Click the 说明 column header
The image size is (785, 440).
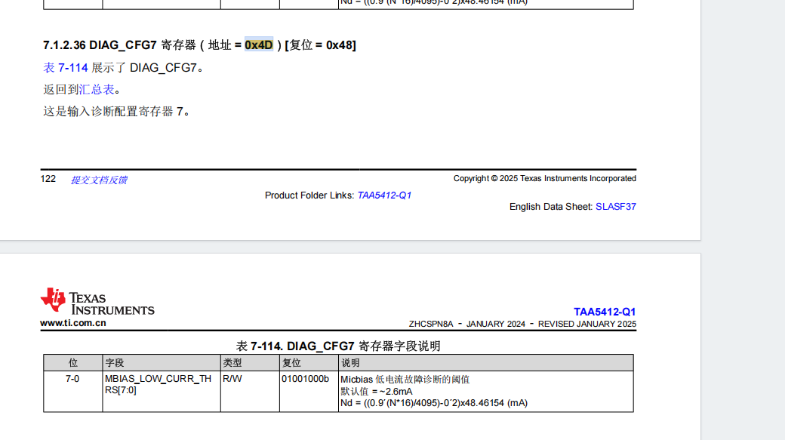485,363
